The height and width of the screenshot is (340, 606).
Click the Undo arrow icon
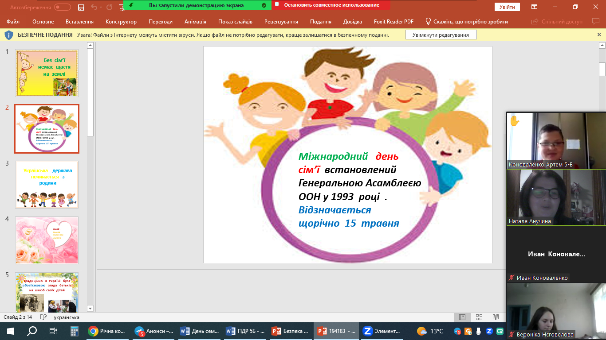(93, 7)
